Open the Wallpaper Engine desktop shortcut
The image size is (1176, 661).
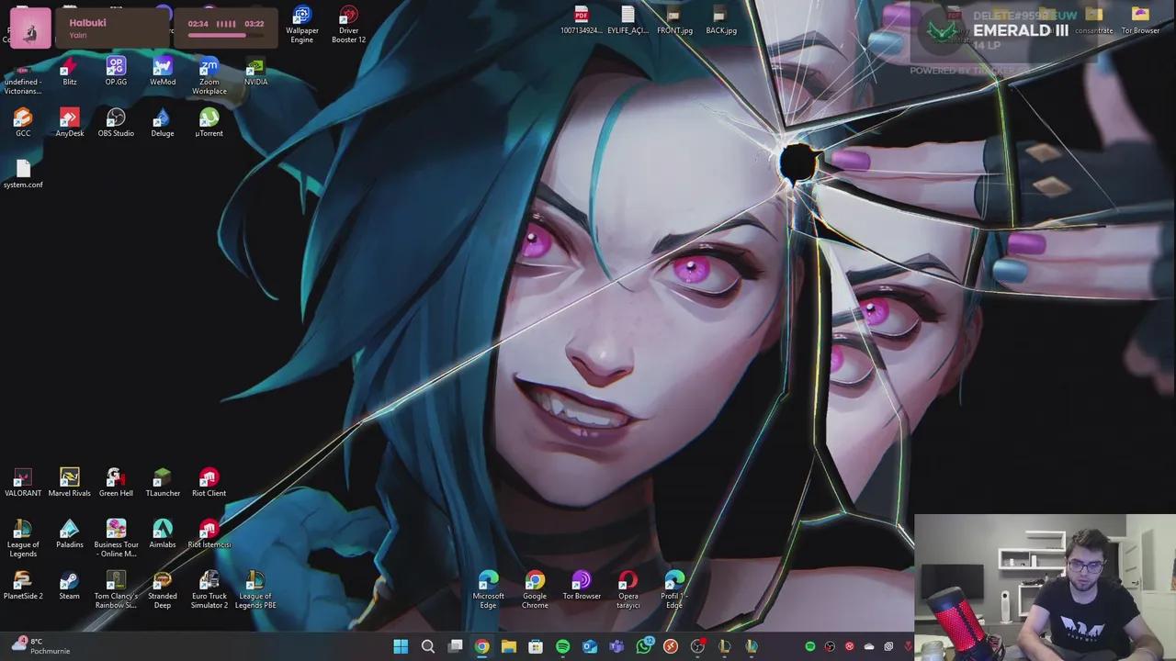(301, 25)
